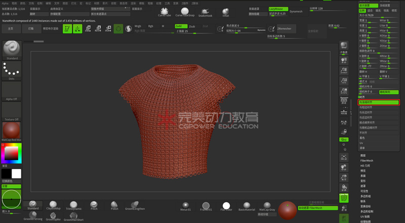Expand the UV 贴图 section
The height and width of the screenshot is (223, 405).
pyautogui.click(x=367, y=216)
